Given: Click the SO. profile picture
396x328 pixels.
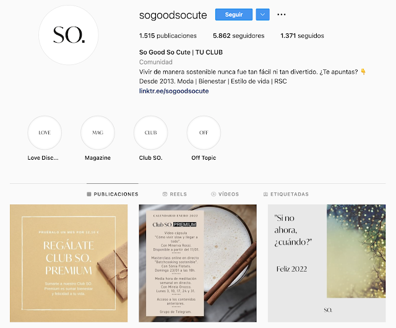Looking at the screenshot, I should point(69,35).
